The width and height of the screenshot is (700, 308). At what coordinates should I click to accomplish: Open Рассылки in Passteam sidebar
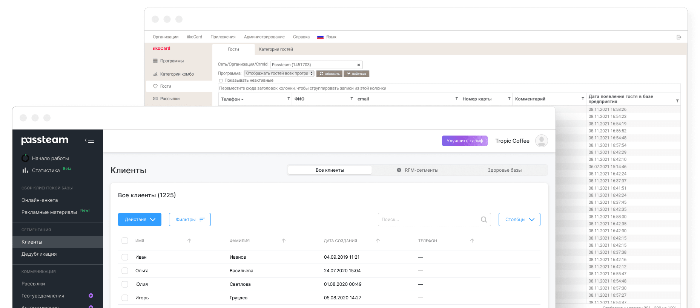(33, 284)
